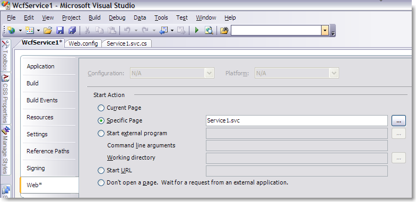The height and width of the screenshot is (202, 416).
Task: Select the Current Page radio button
Action: click(x=101, y=108)
